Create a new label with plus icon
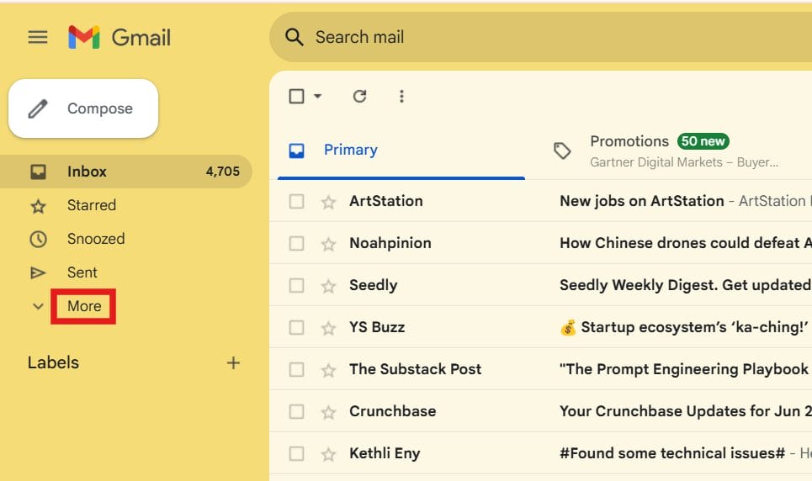Screen dimensions: 812x481 tap(234, 363)
